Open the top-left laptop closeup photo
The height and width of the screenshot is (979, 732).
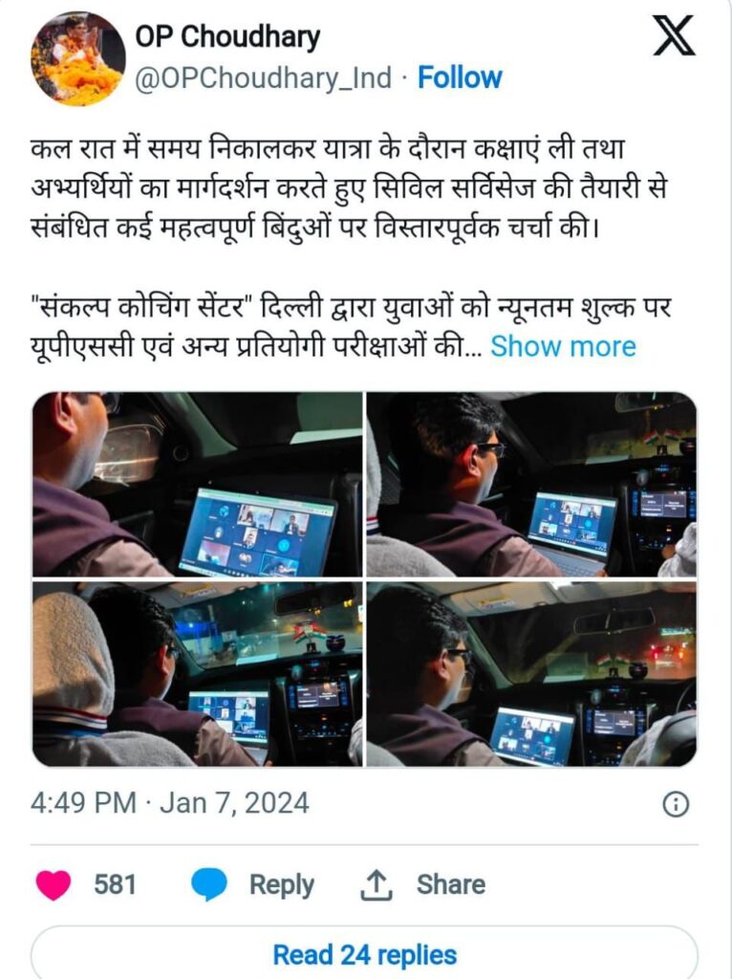click(197, 485)
